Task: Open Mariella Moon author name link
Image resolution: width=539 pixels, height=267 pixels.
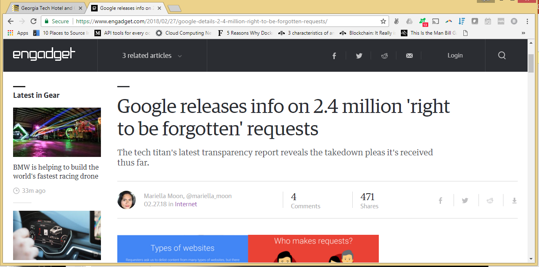Action: click(163, 196)
